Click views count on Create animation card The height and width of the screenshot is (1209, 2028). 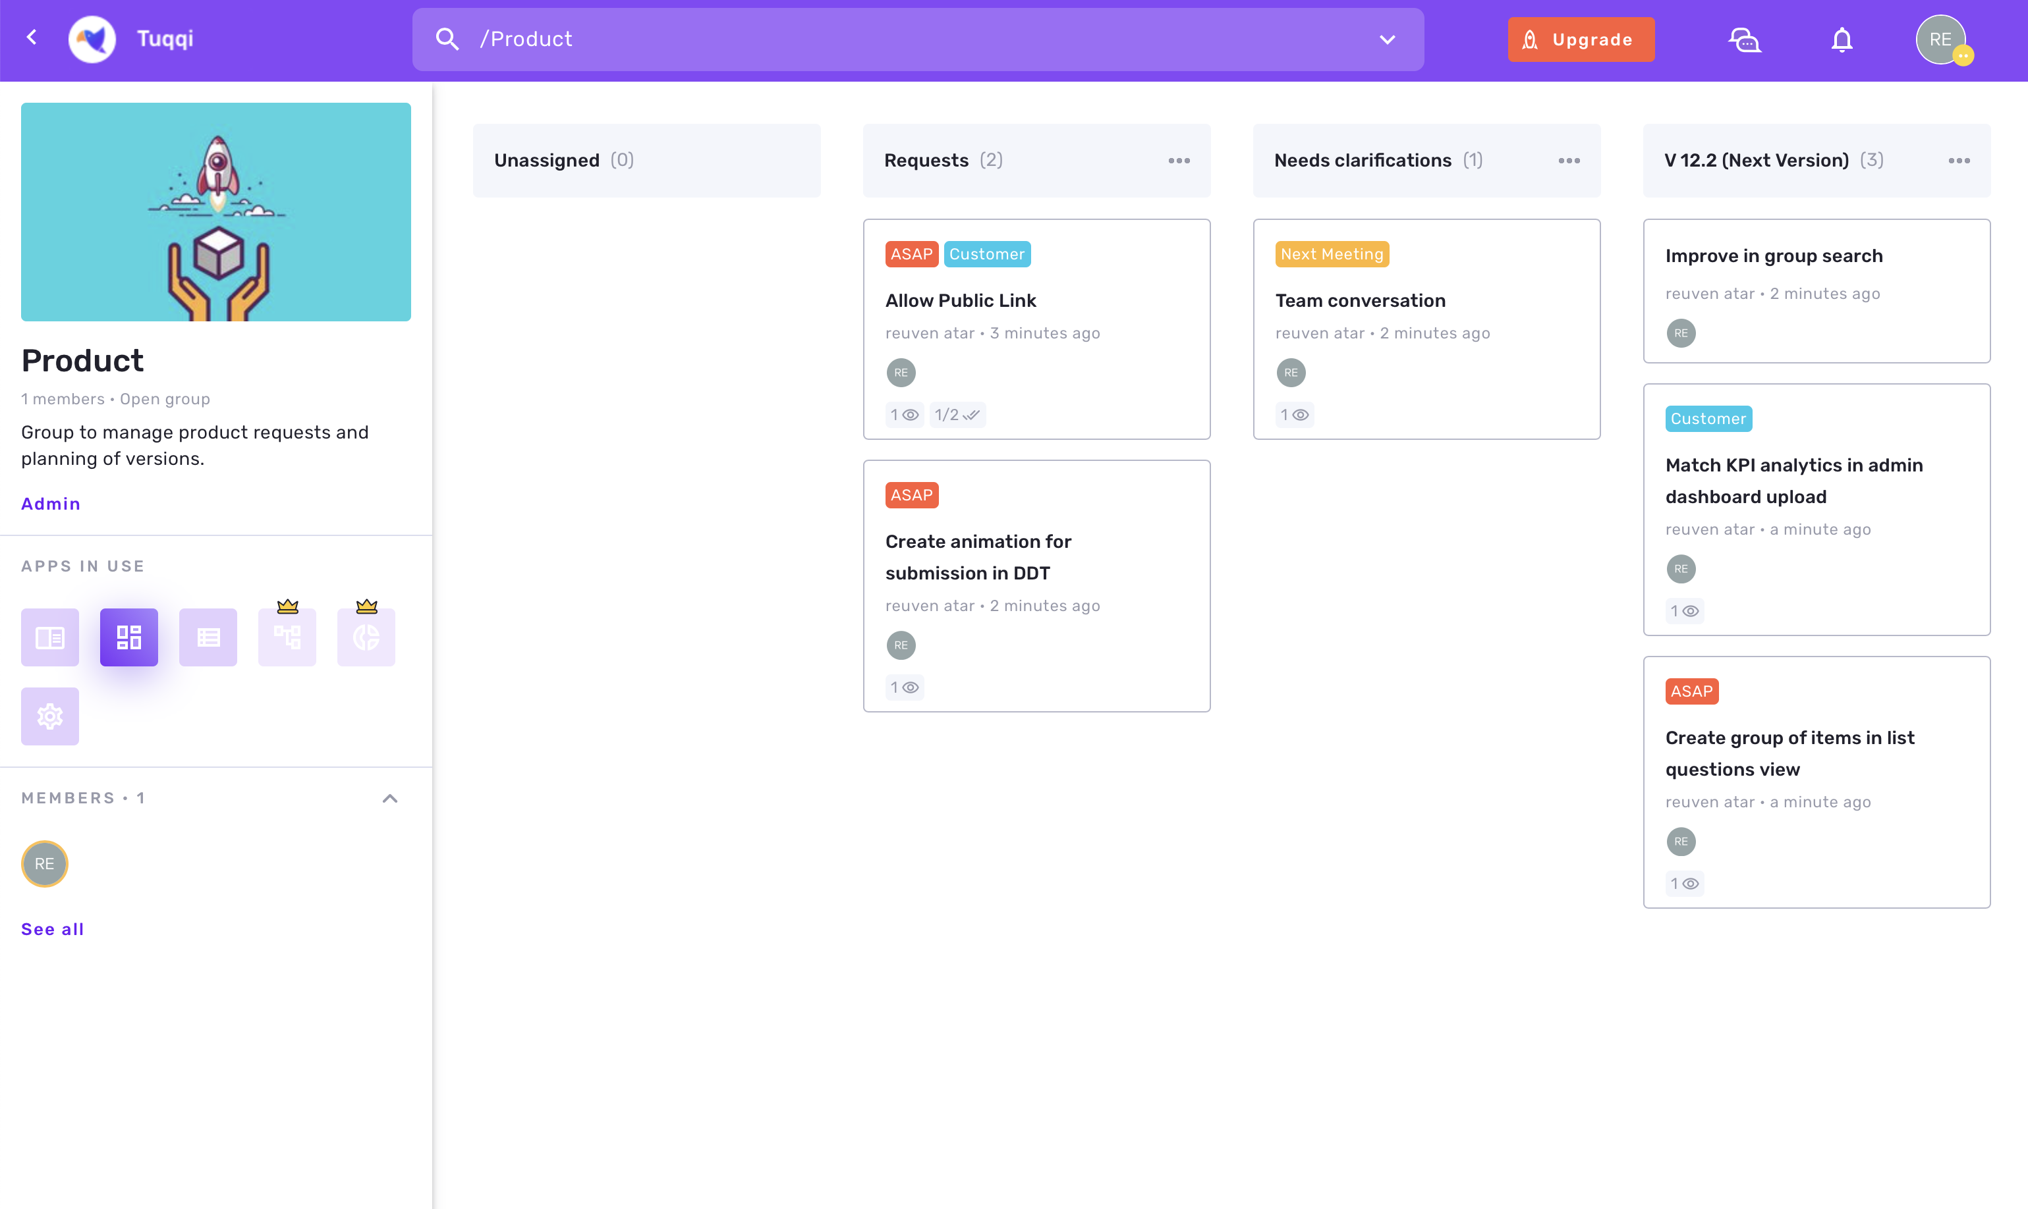[x=904, y=687]
